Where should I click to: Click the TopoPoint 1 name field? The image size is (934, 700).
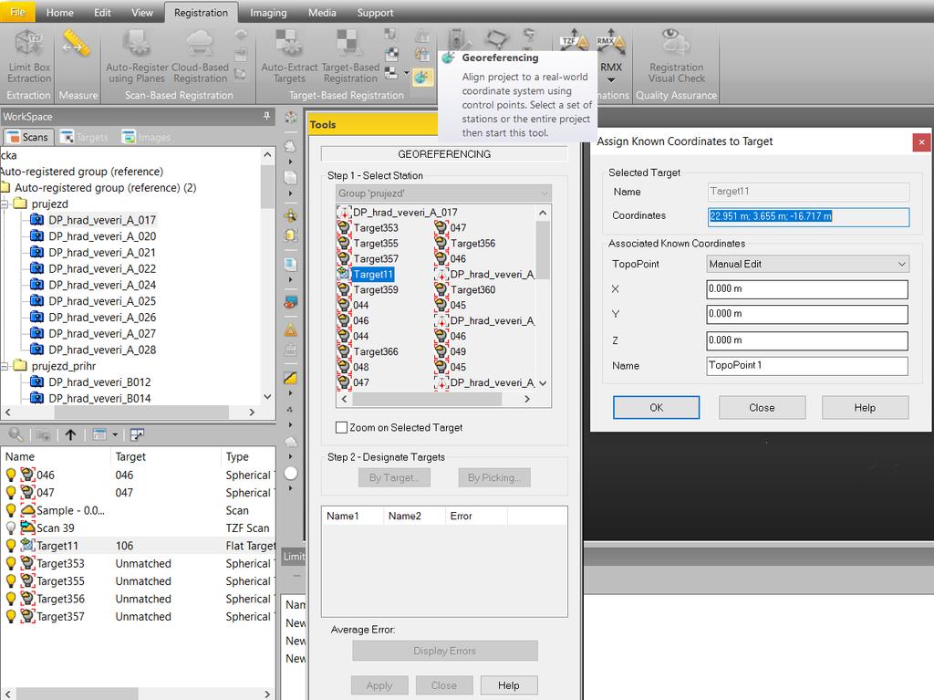[807, 365]
